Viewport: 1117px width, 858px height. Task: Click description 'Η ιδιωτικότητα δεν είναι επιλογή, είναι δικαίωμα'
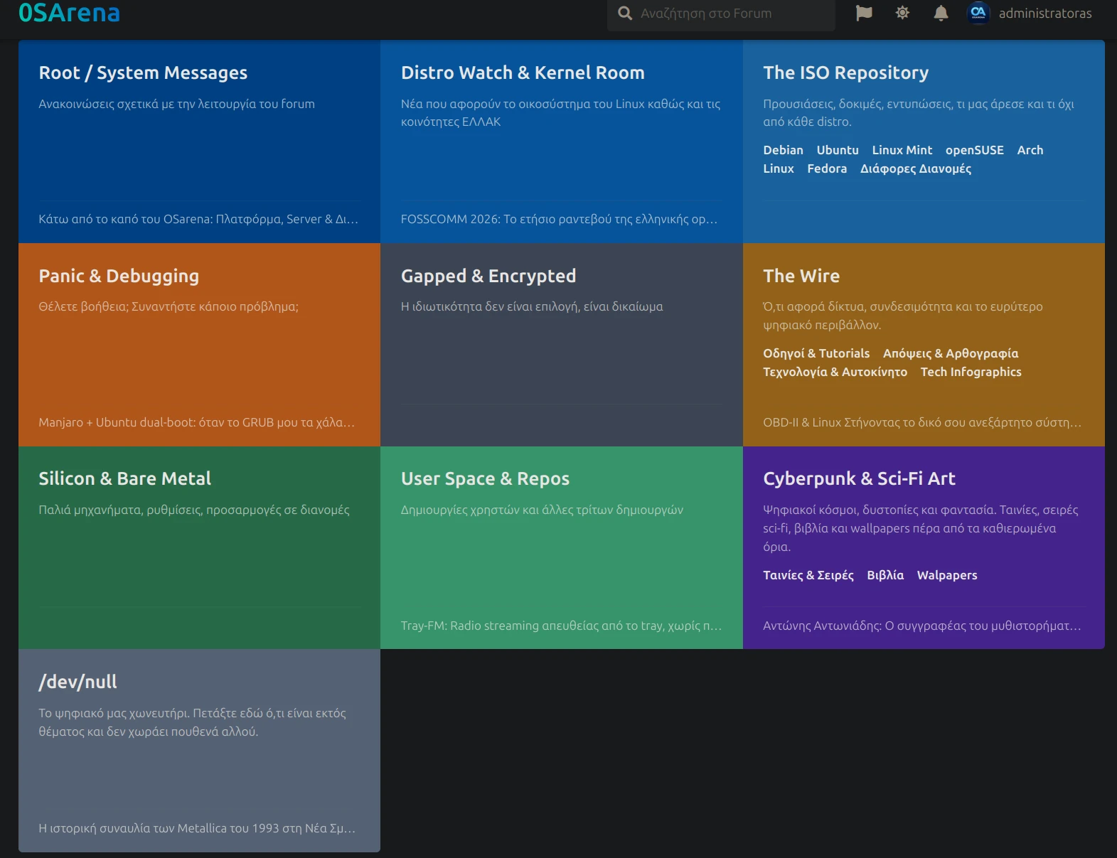coord(532,306)
